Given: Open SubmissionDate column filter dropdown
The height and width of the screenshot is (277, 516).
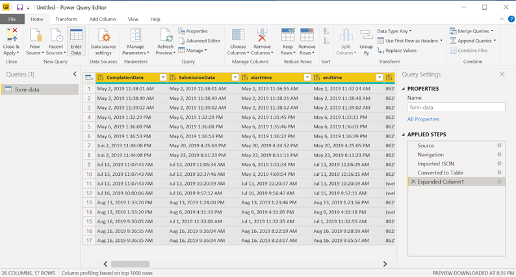Looking at the screenshot, I should 235,78.
